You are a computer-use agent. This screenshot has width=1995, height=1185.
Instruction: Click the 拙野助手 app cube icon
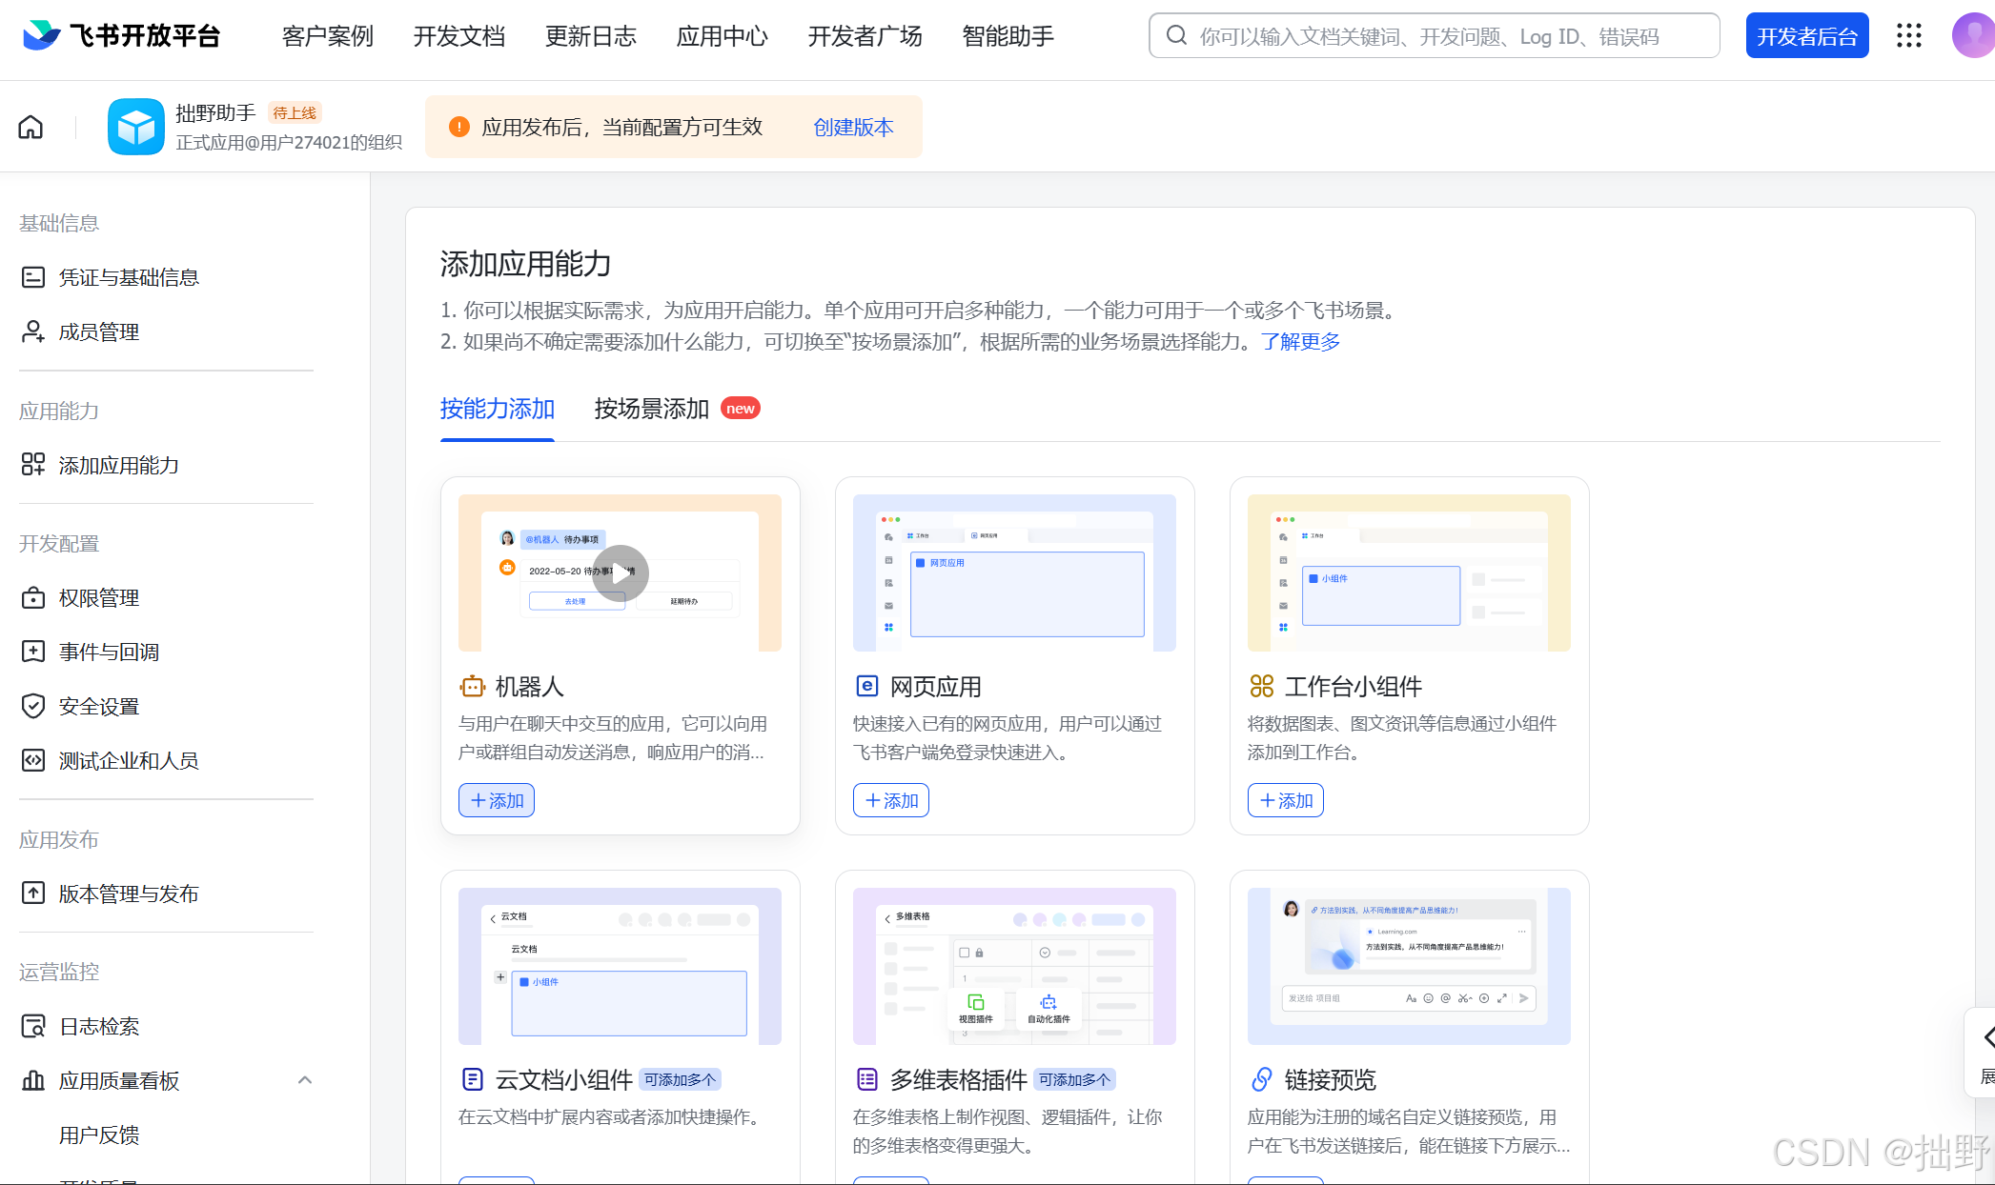[x=135, y=127]
